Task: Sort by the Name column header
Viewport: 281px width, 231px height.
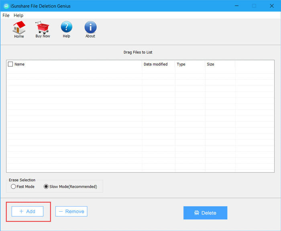Action: click(20, 64)
